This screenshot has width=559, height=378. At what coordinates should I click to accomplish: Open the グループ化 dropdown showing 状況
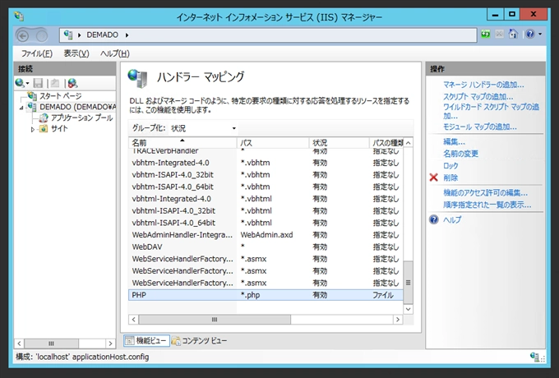click(x=203, y=128)
